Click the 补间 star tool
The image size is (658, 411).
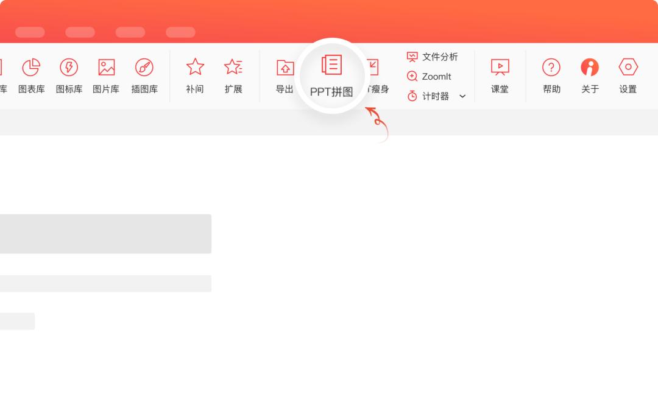[x=195, y=76]
